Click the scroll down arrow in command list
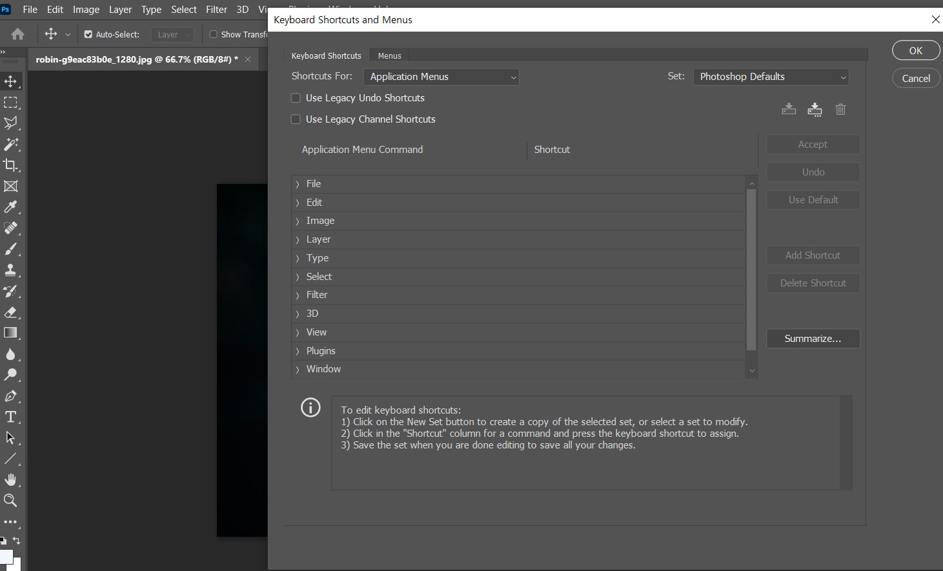This screenshot has width=943, height=571. (x=751, y=371)
